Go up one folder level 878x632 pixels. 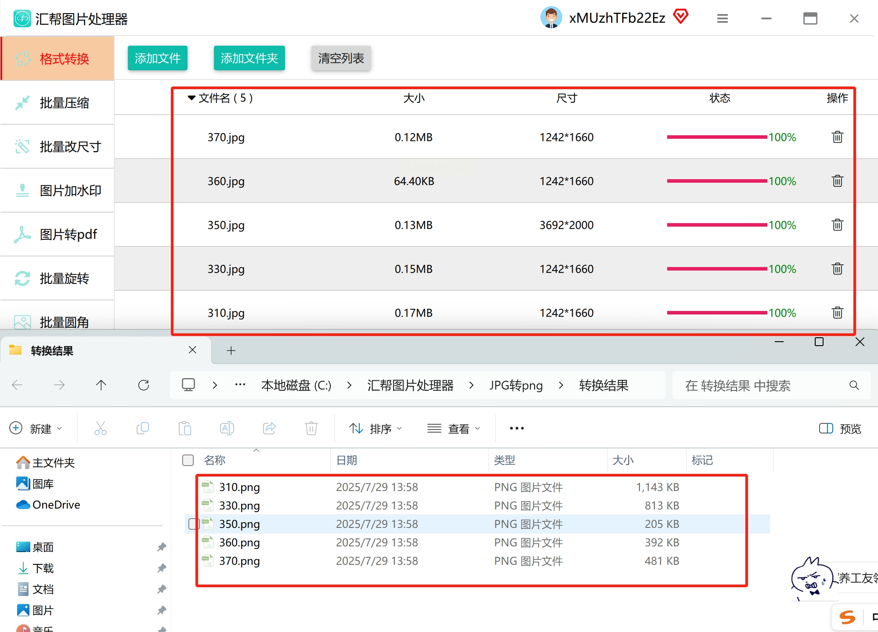pos(101,385)
